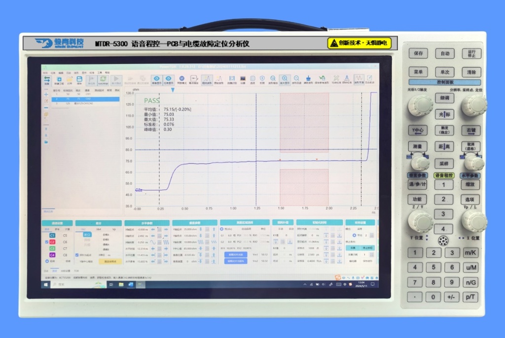Click the 连接 connect icon in the toolbar
Image resolution: width=505 pixels, height=338 pixels.
pyautogui.click(x=47, y=80)
